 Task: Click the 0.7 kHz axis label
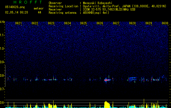coord(2,89)
